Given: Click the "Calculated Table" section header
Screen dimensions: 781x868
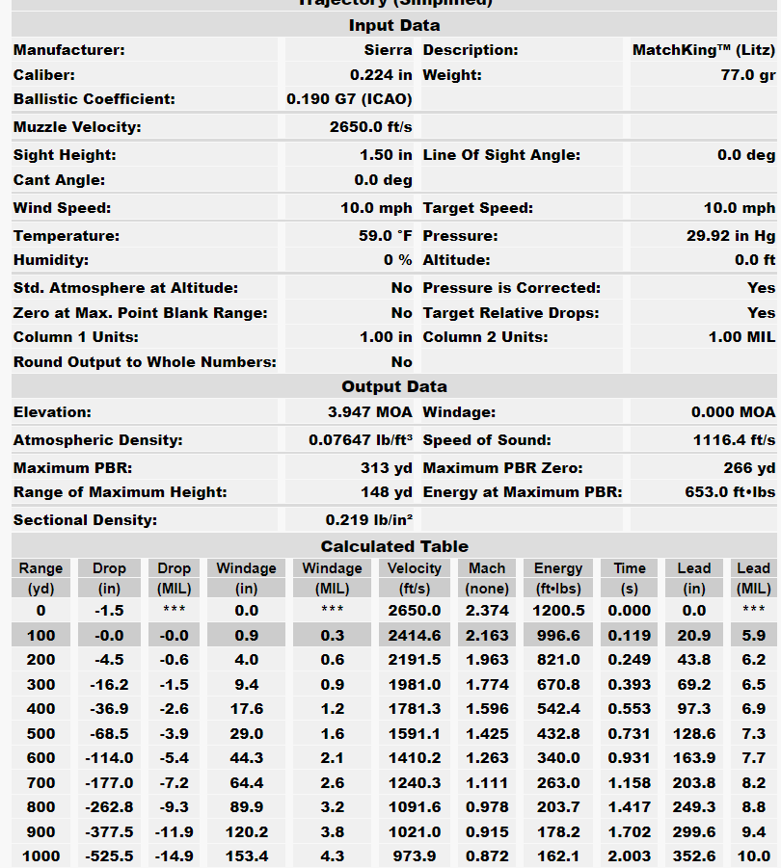Looking at the screenshot, I should coord(393,547).
